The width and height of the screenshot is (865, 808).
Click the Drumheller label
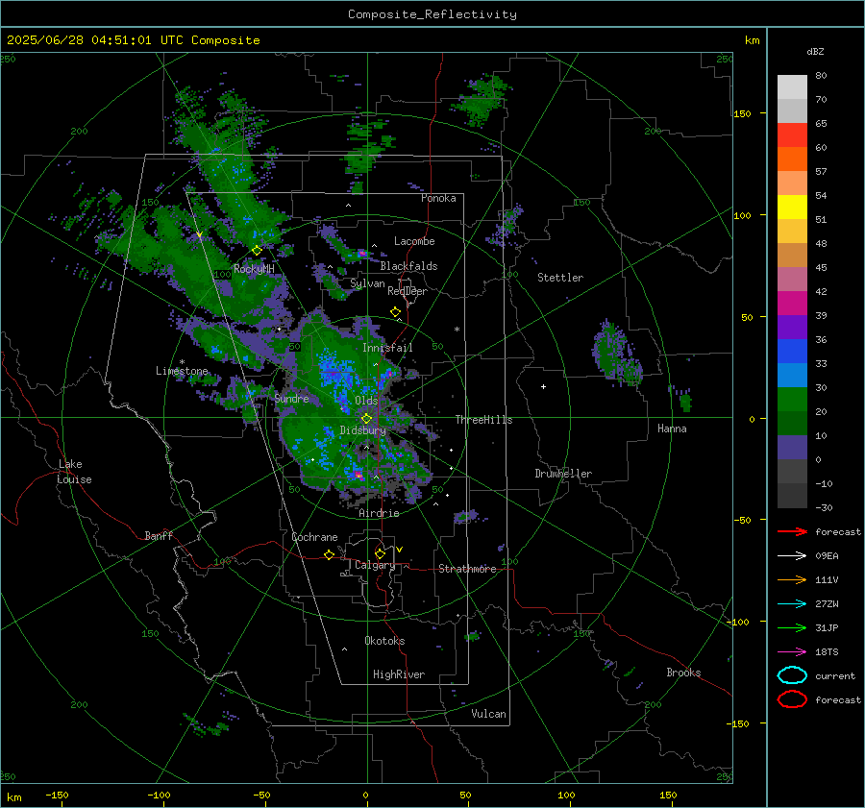(x=563, y=474)
